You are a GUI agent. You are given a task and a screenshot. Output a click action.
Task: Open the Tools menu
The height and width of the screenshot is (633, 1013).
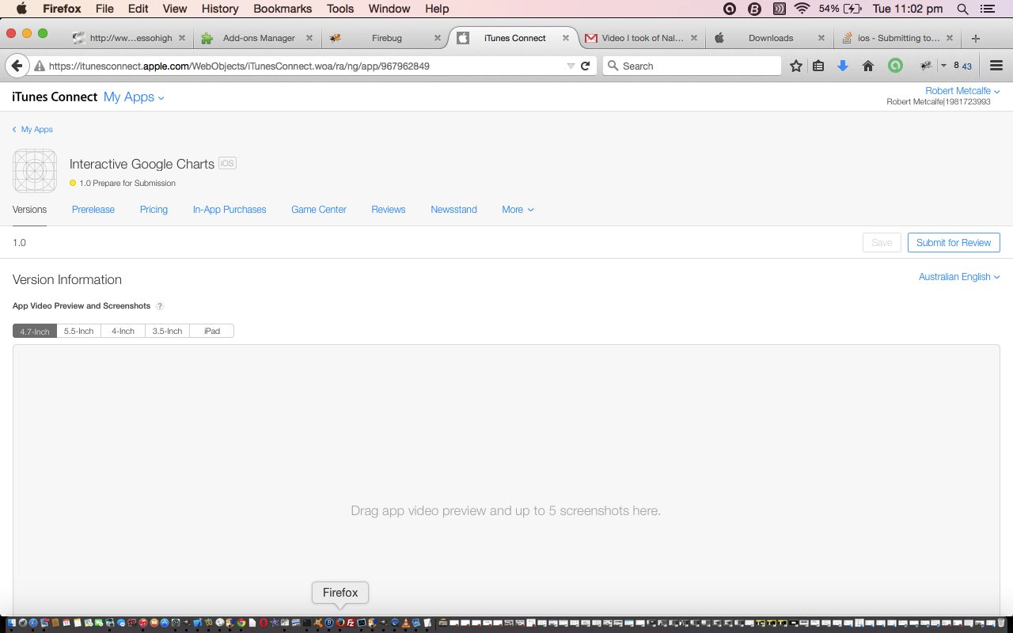point(340,9)
